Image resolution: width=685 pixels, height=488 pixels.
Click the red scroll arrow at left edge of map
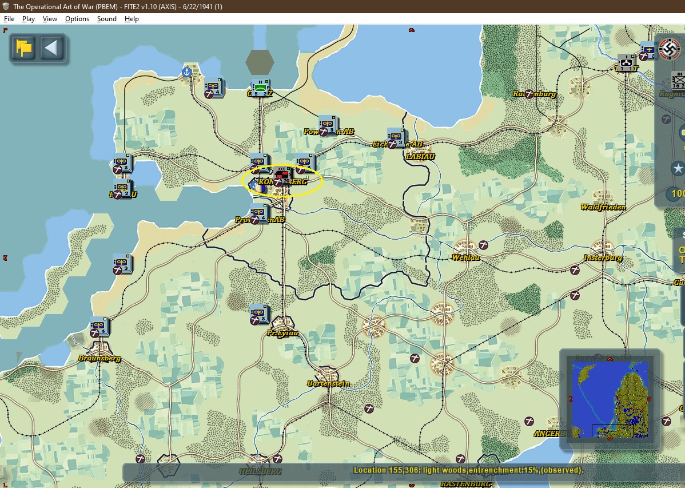pyautogui.click(x=5, y=258)
